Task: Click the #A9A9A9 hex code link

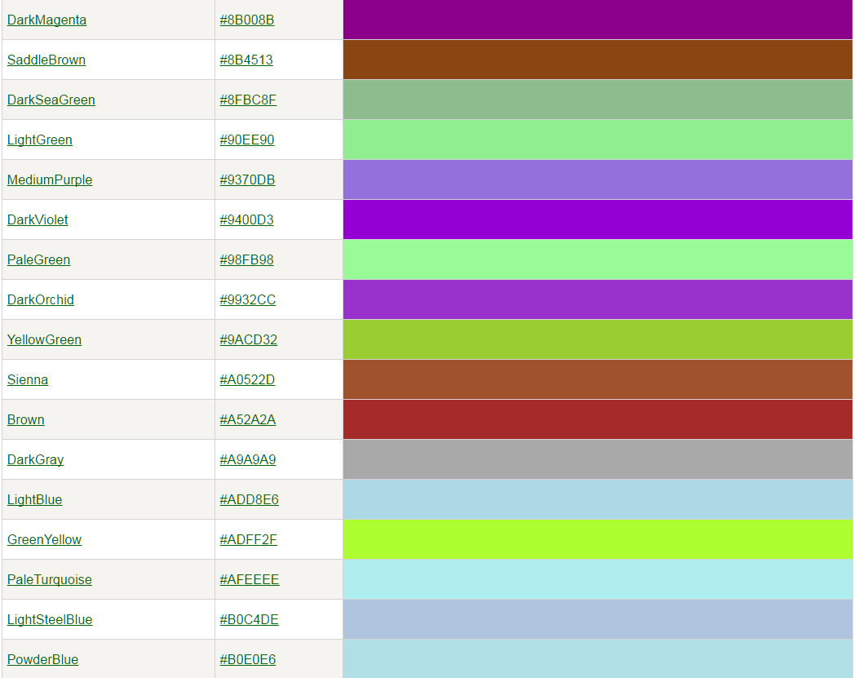Action: point(248,459)
